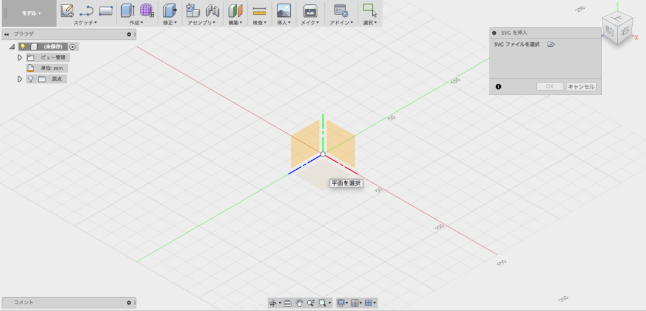Click the info icon in SVG dialog
The height and width of the screenshot is (311, 646).
coord(498,86)
